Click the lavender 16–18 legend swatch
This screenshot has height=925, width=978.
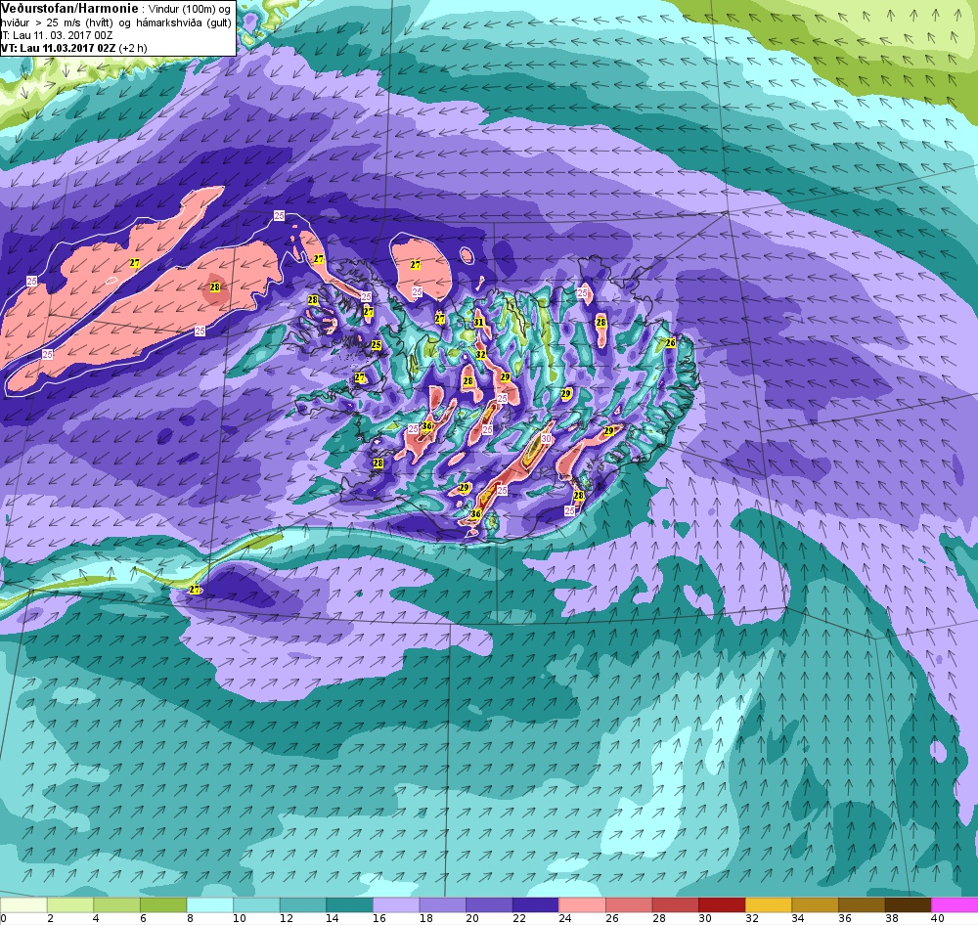coord(395,905)
